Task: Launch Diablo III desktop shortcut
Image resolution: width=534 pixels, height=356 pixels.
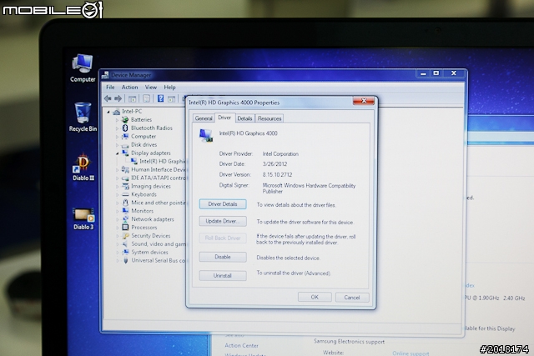Action: click(x=83, y=167)
